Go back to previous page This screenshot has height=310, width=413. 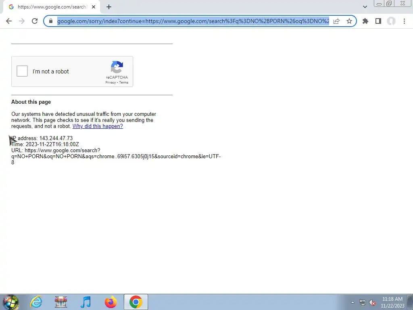click(x=9, y=21)
